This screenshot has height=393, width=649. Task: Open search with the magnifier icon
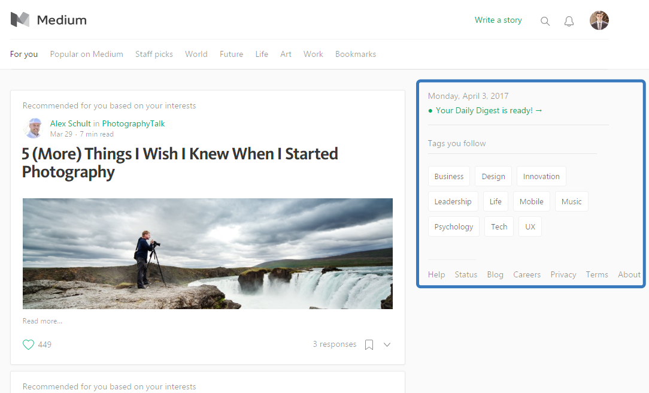(x=545, y=21)
